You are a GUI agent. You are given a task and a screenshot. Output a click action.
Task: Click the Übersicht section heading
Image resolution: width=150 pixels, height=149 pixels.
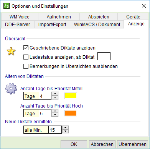pyautogui.click(x=15, y=38)
